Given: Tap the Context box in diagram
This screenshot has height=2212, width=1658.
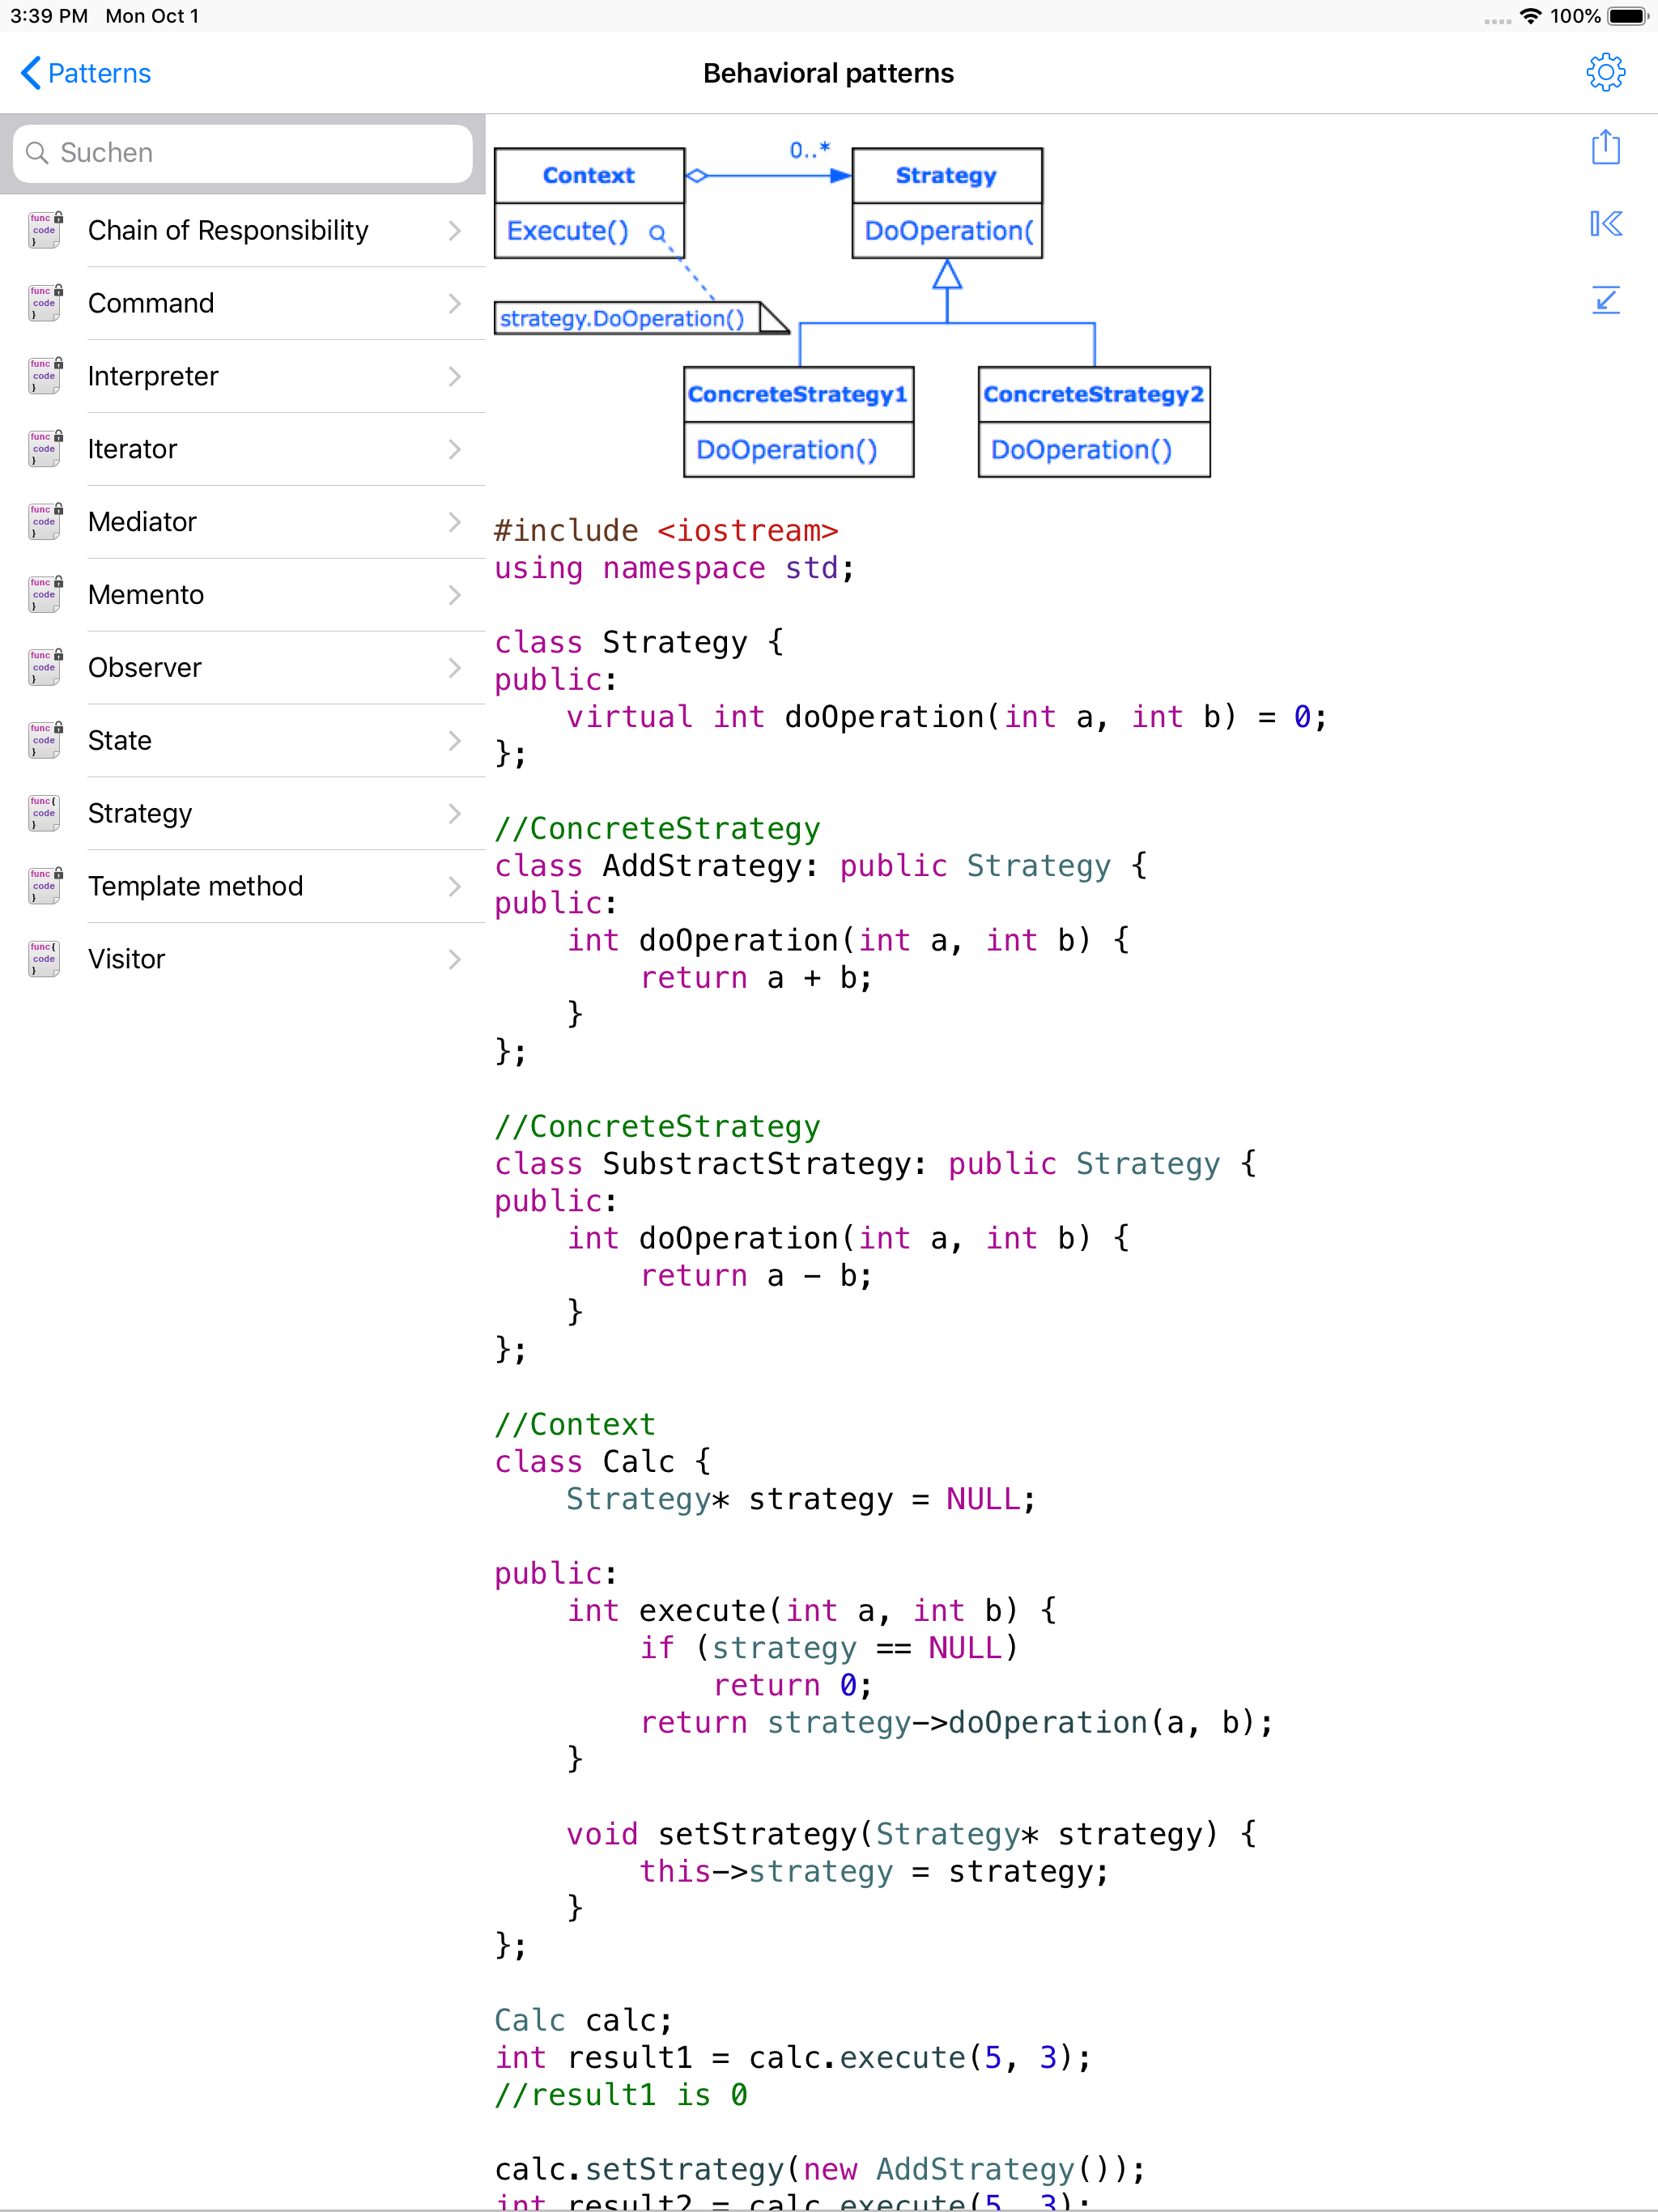Looking at the screenshot, I should pyautogui.click(x=589, y=203).
